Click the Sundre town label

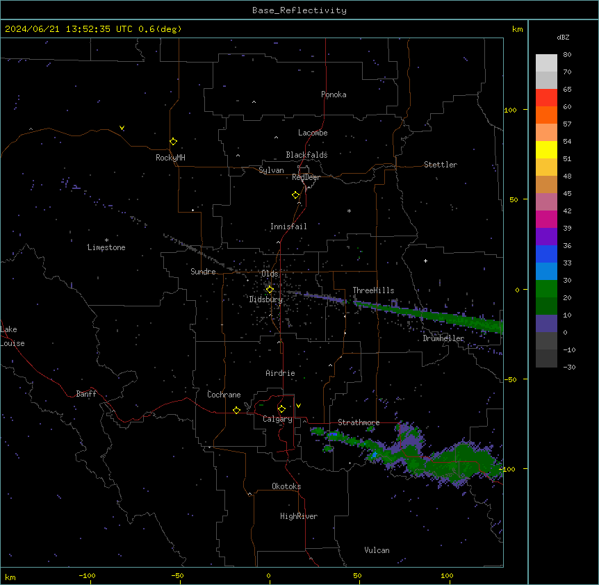[x=203, y=272]
